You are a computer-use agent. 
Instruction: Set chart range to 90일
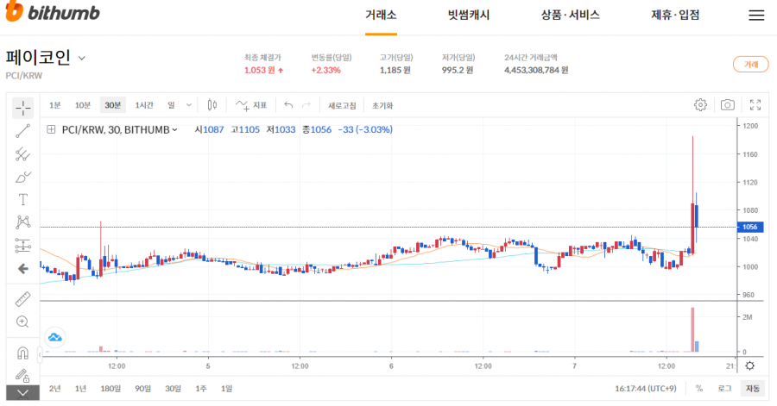[x=142, y=389]
